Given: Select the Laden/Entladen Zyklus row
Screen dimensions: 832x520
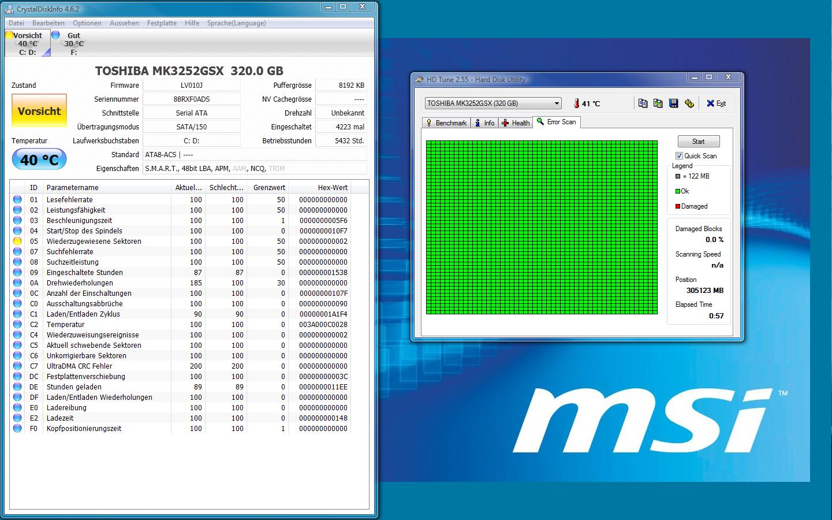Looking at the screenshot, I should [180, 314].
